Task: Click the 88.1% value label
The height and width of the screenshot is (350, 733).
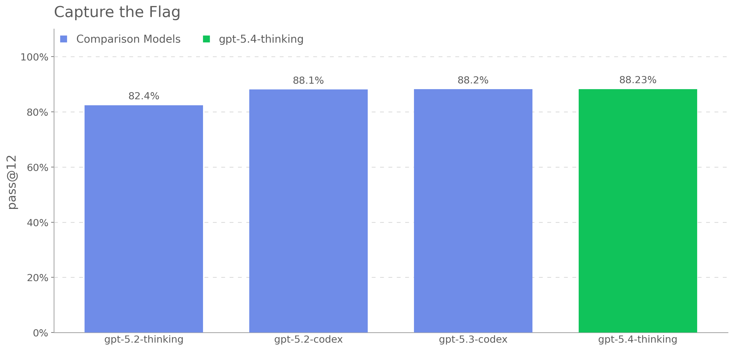Action: pos(308,80)
